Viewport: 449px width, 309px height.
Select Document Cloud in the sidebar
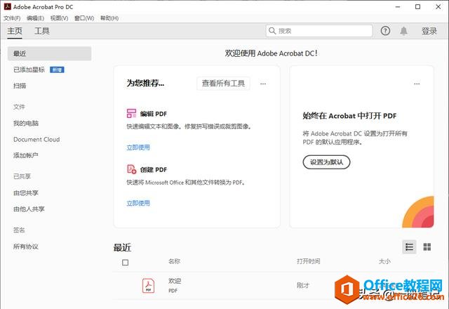(36, 139)
